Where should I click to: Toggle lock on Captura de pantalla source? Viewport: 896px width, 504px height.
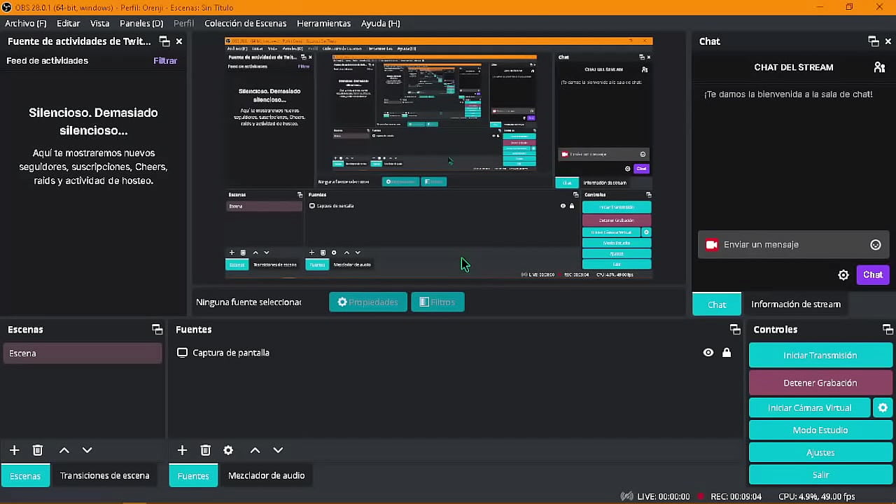[x=727, y=353]
